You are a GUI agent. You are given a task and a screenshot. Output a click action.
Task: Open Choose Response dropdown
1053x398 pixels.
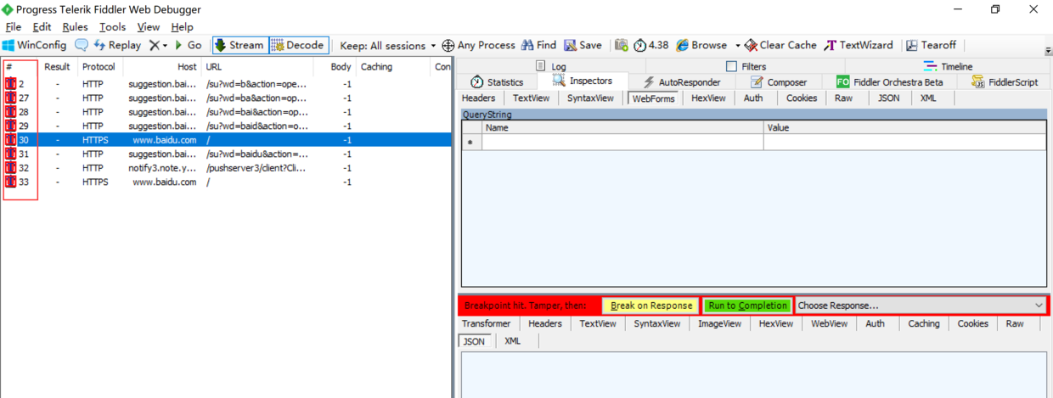(921, 306)
